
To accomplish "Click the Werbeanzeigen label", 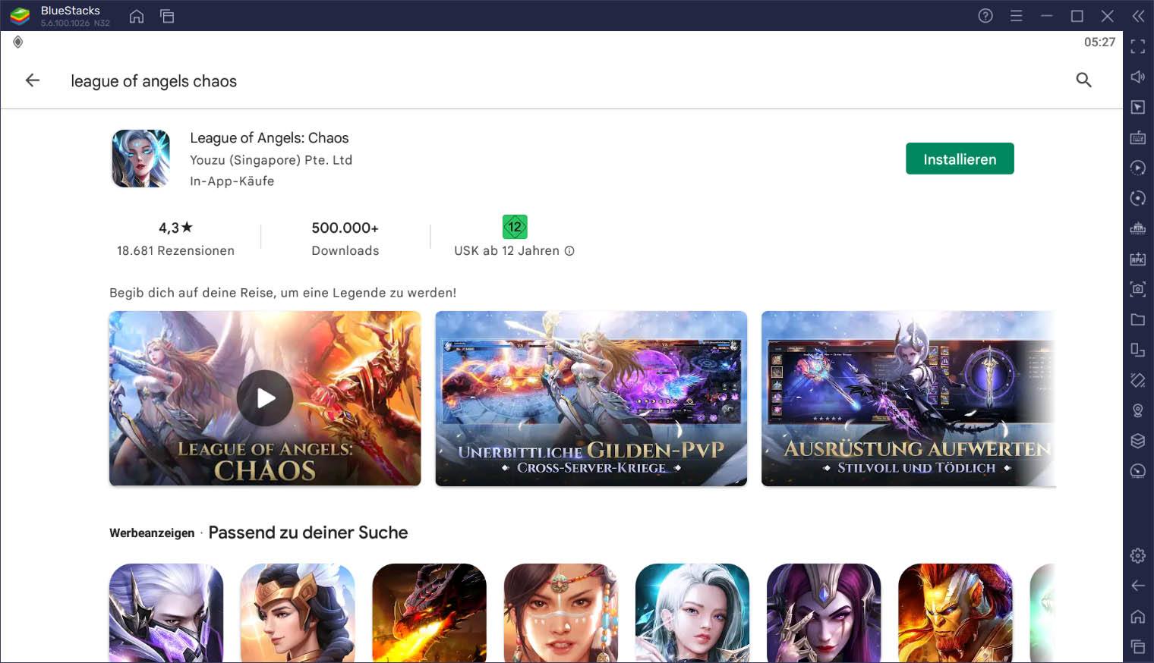I will point(152,533).
